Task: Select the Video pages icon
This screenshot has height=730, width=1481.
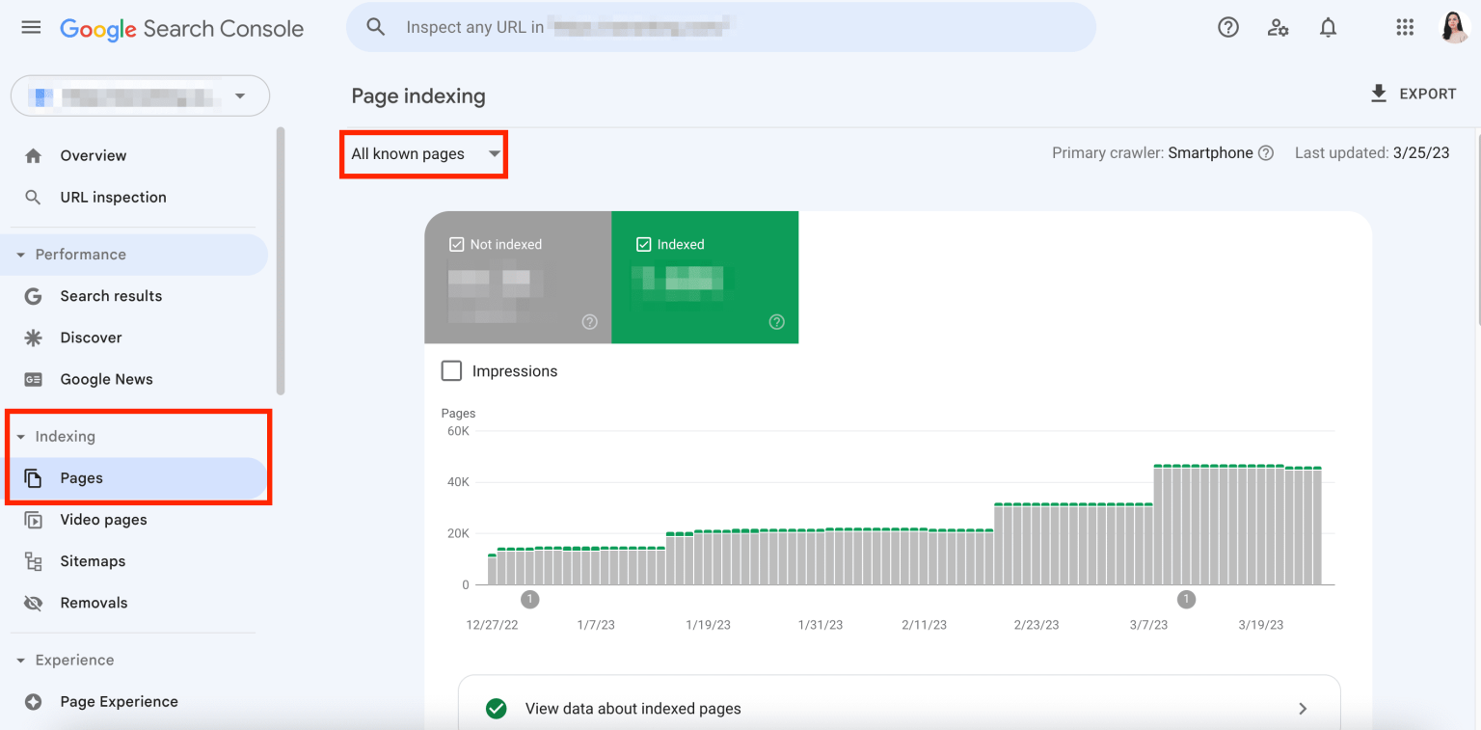Action: pos(33,519)
